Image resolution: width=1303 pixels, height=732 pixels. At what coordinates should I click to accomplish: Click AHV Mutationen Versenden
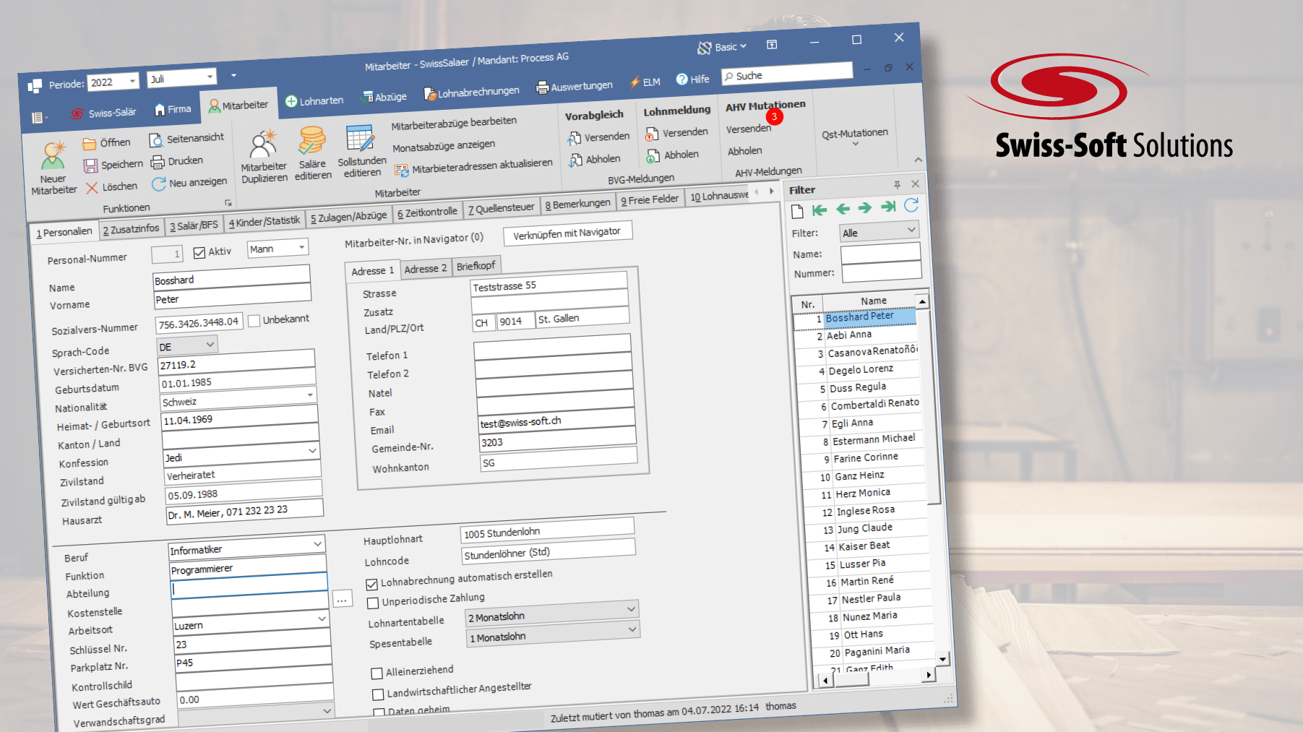pyautogui.click(x=749, y=129)
